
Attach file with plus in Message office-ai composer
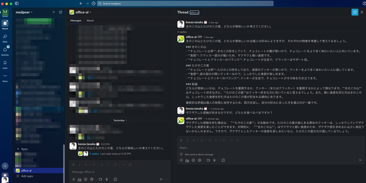click(74, 179)
